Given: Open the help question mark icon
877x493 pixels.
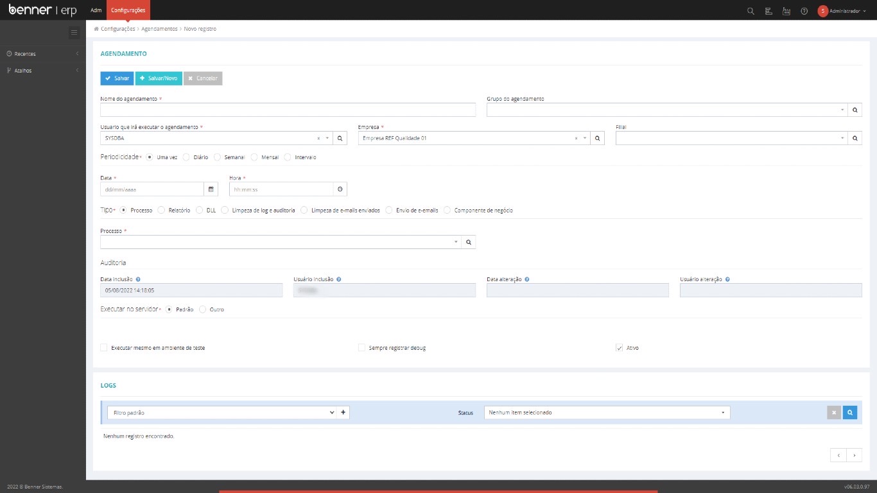Looking at the screenshot, I should pos(804,11).
